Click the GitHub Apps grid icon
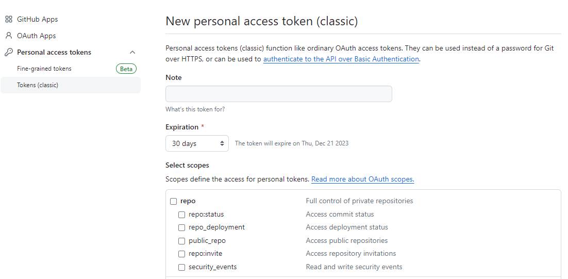 [9, 19]
